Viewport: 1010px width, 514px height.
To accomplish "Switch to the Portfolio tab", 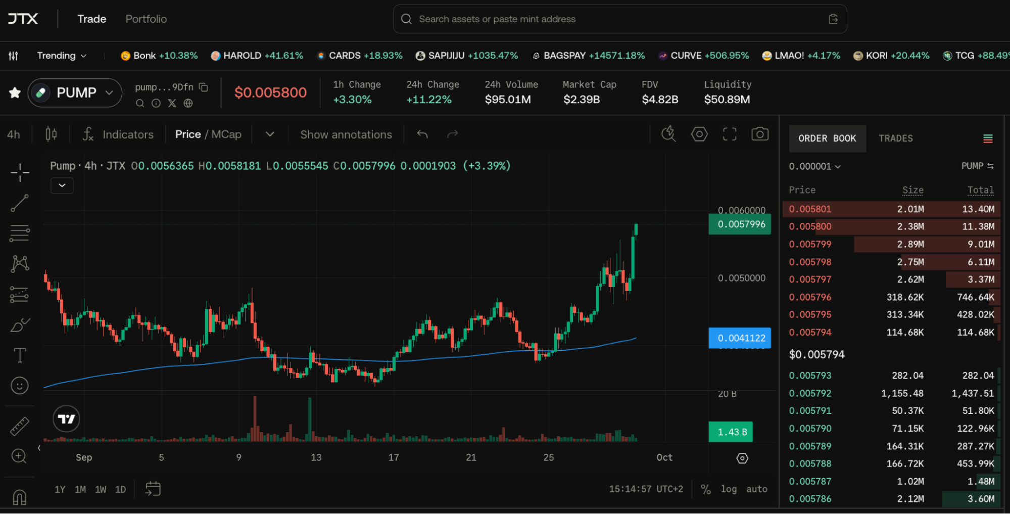I will tap(146, 19).
